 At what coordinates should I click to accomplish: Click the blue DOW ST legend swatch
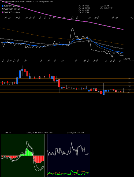(3, 6)
